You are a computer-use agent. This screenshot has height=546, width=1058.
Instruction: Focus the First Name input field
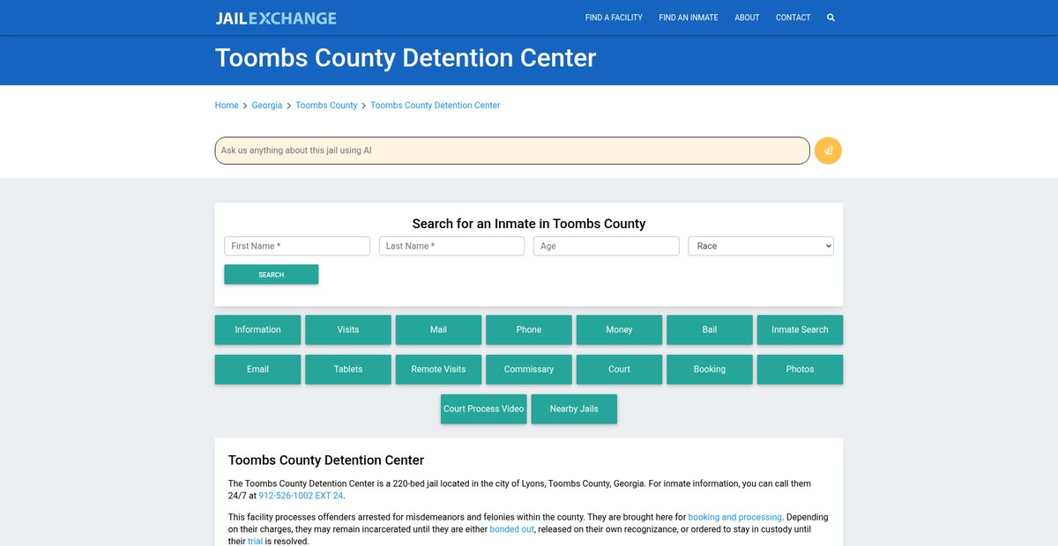pos(297,247)
